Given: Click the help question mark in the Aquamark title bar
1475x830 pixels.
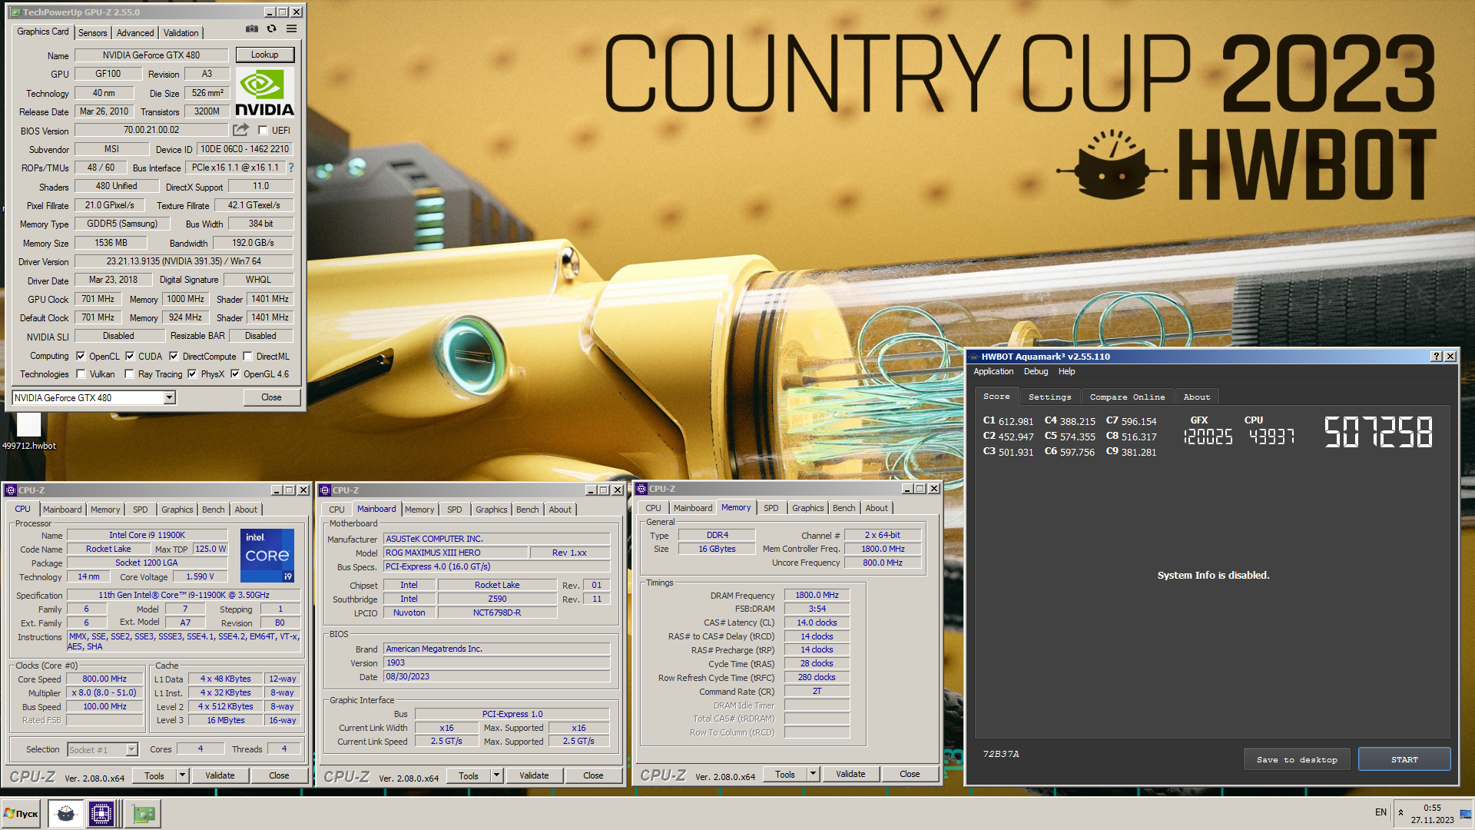Looking at the screenshot, I should pyautogui.click(x=1437, y=357).
